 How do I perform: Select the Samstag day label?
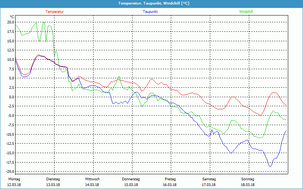click(x=209, y=179)
